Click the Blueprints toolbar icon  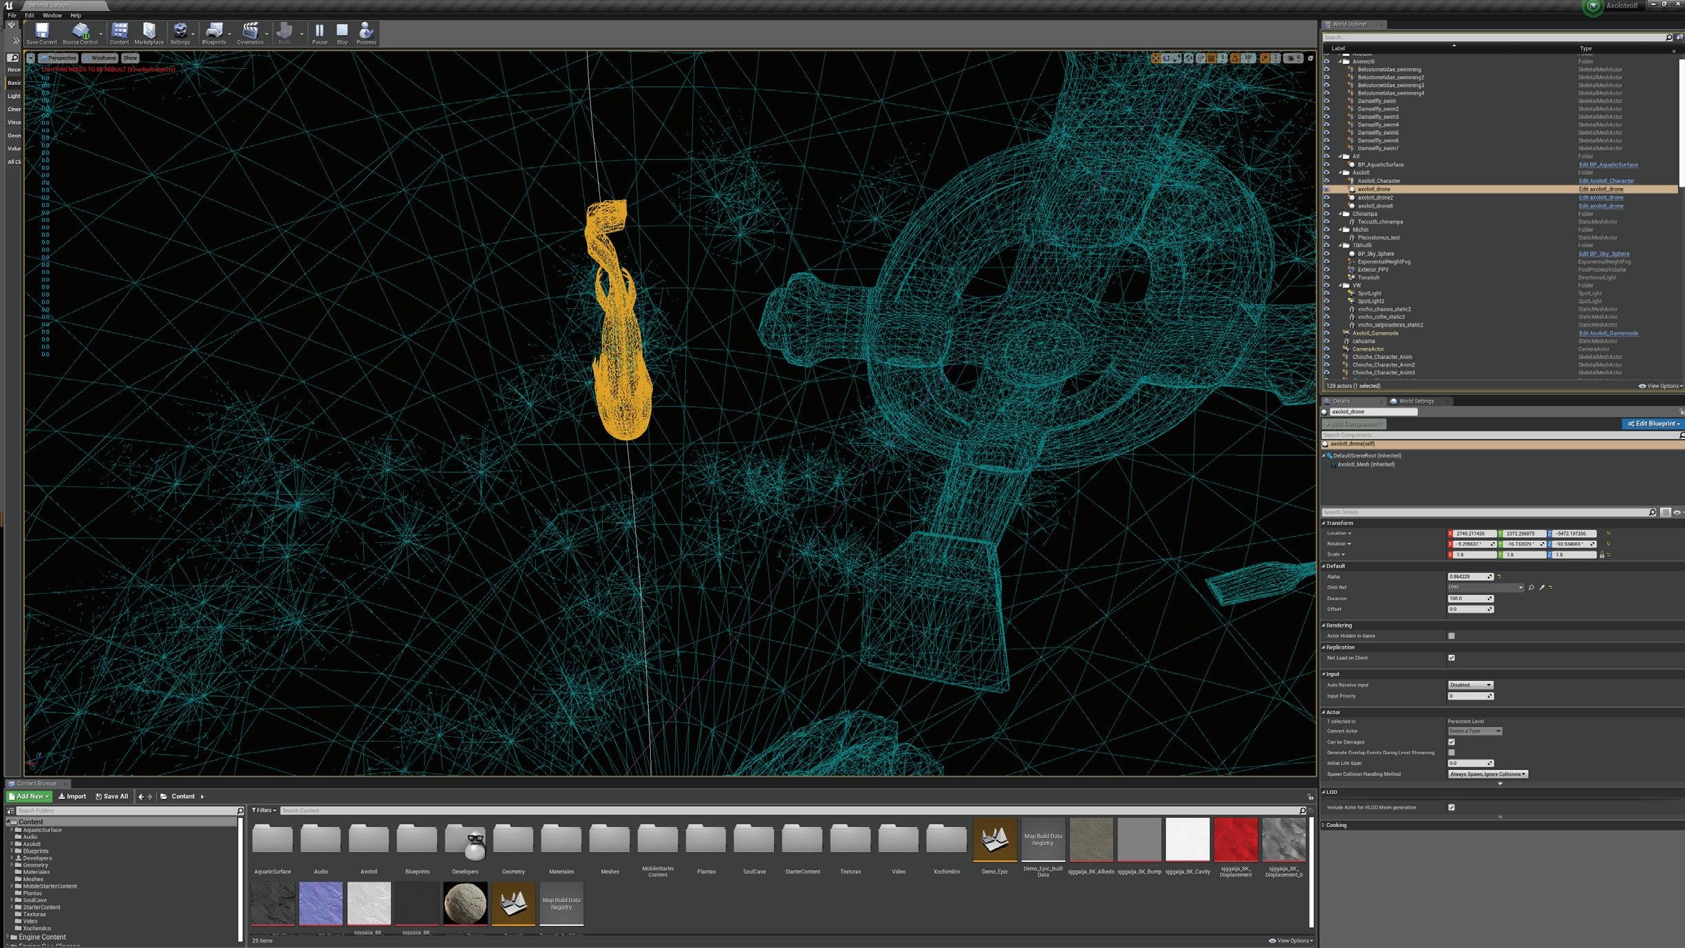pyautogui.click(x=214, y=32)
